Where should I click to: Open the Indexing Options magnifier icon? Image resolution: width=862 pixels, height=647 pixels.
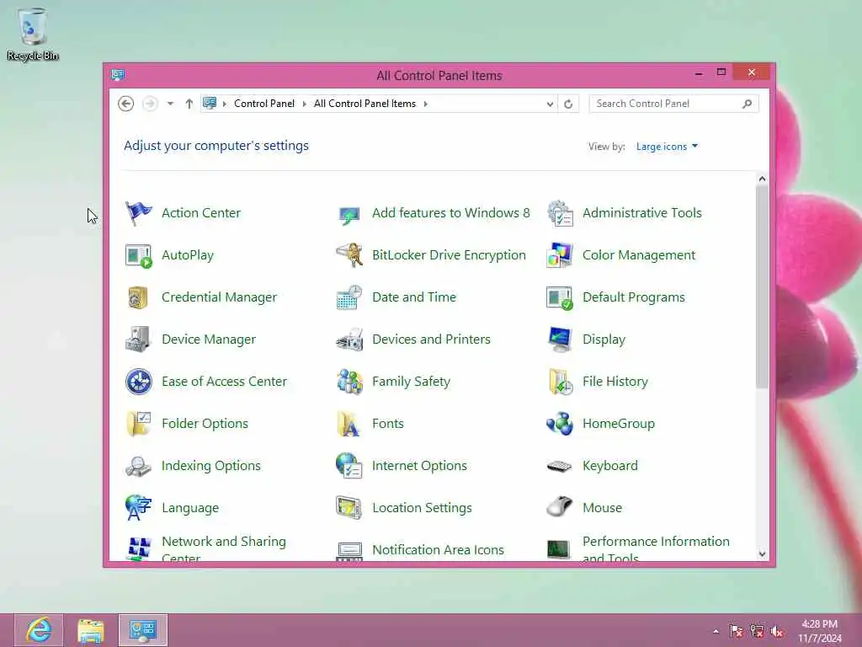coord(138,466)
